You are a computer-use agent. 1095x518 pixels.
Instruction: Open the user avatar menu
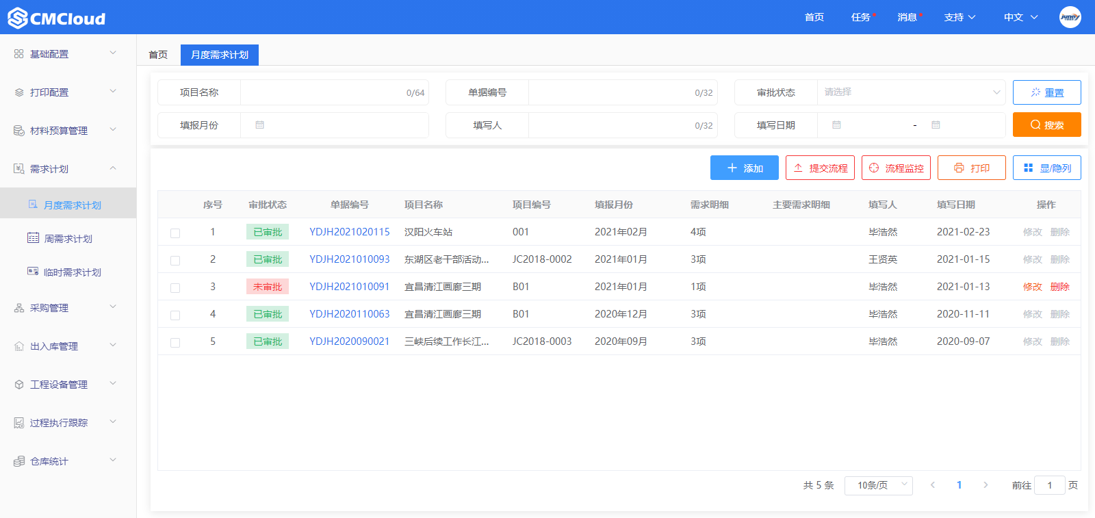click(1070, 17)
